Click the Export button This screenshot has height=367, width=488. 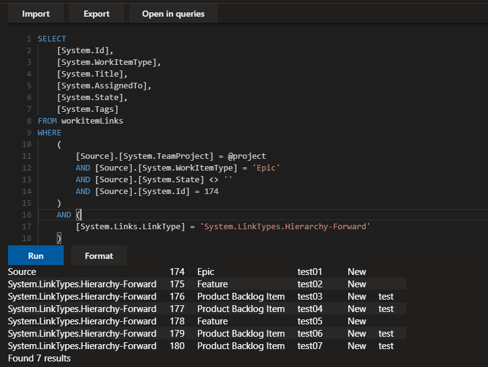pyautogui.click(x=96, y=14)
